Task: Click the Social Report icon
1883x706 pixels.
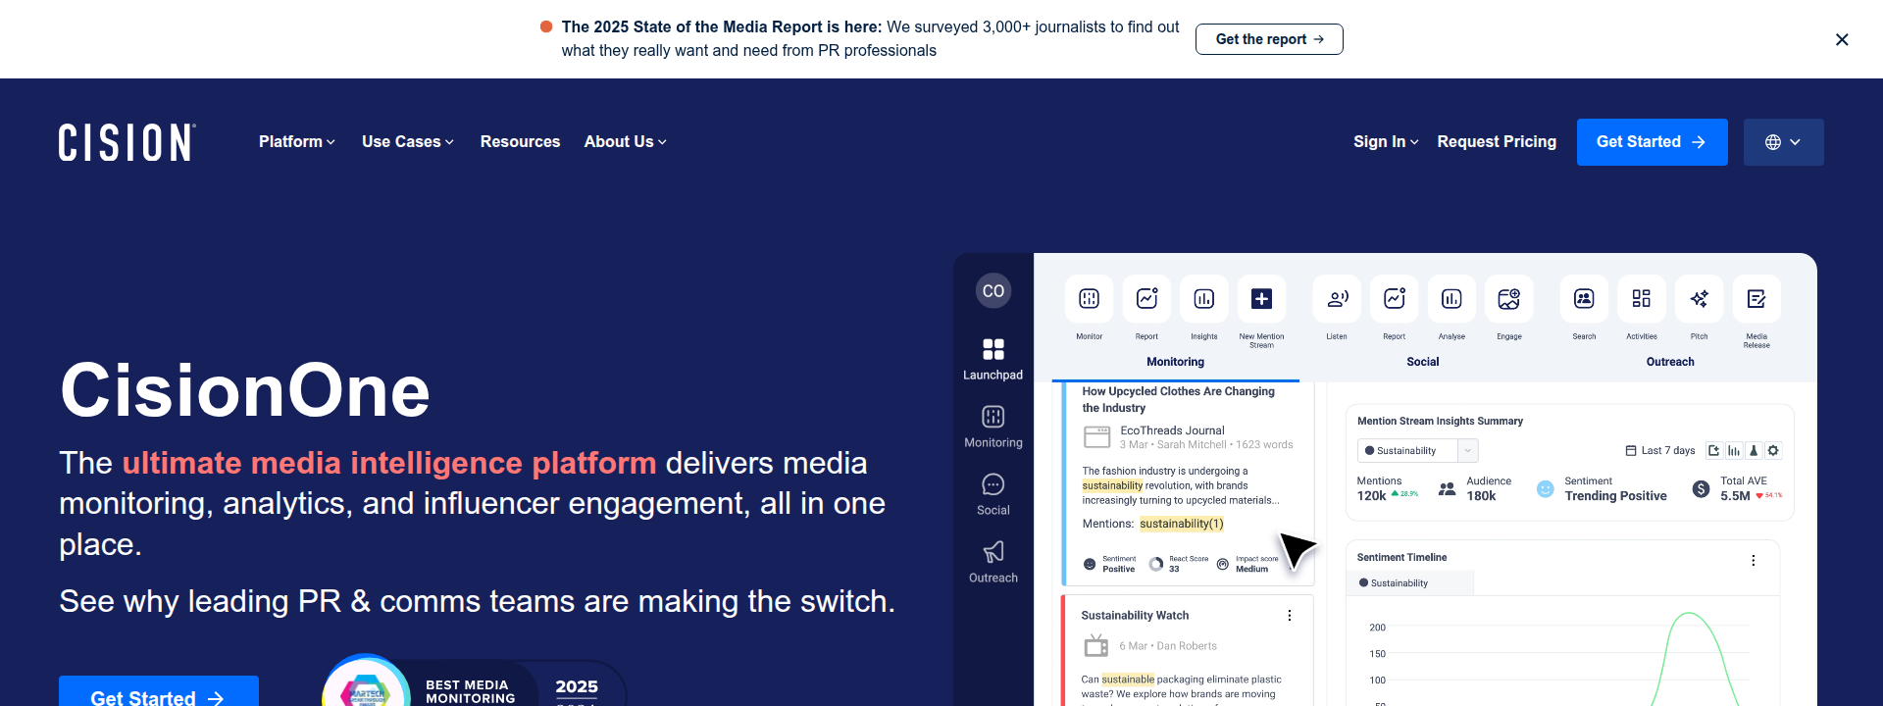Action: (1395, 299)
